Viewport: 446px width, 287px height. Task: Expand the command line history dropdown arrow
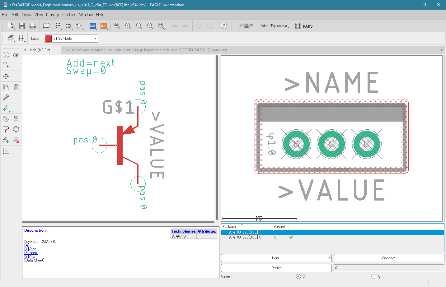tap(441, 50)
